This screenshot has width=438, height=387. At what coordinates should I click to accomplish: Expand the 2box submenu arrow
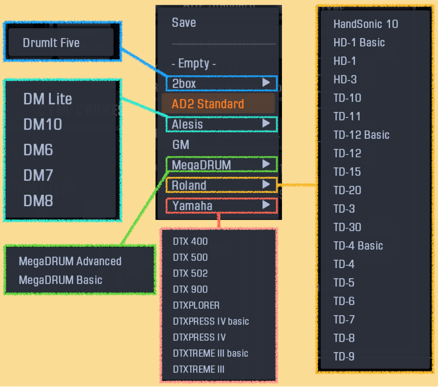(266, 83)
